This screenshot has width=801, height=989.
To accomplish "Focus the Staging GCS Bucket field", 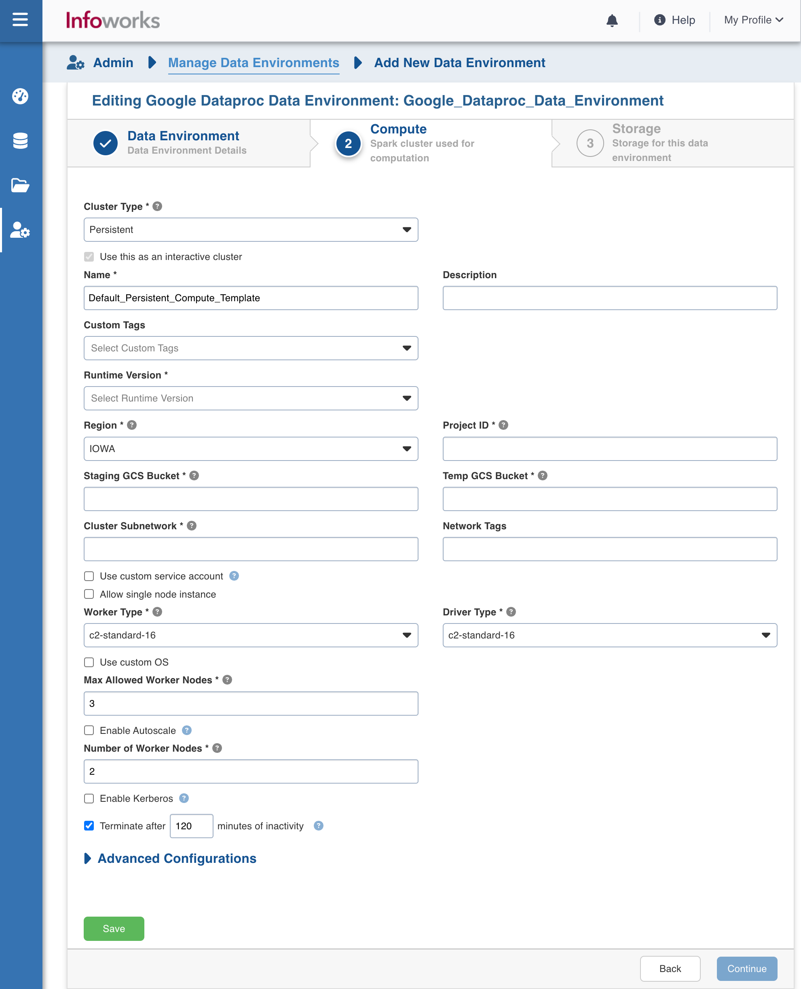I will pos(251,499).
